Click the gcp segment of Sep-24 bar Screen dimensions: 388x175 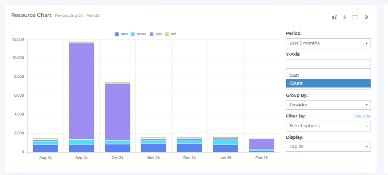point(81,91)
